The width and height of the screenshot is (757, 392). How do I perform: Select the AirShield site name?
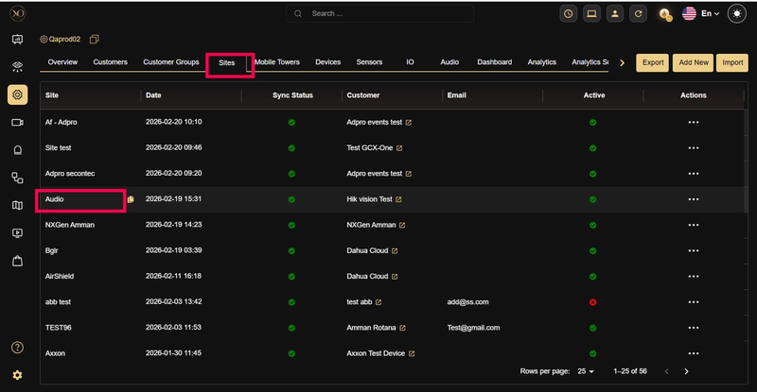[60, 276]
